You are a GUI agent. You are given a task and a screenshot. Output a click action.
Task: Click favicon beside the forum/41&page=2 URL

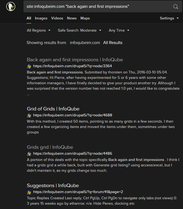(x=29, y=192)
